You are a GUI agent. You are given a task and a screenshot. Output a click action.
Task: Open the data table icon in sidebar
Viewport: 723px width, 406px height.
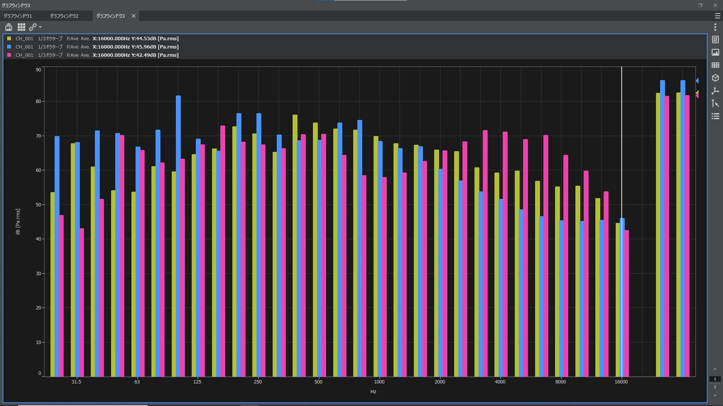pos(715,65)
